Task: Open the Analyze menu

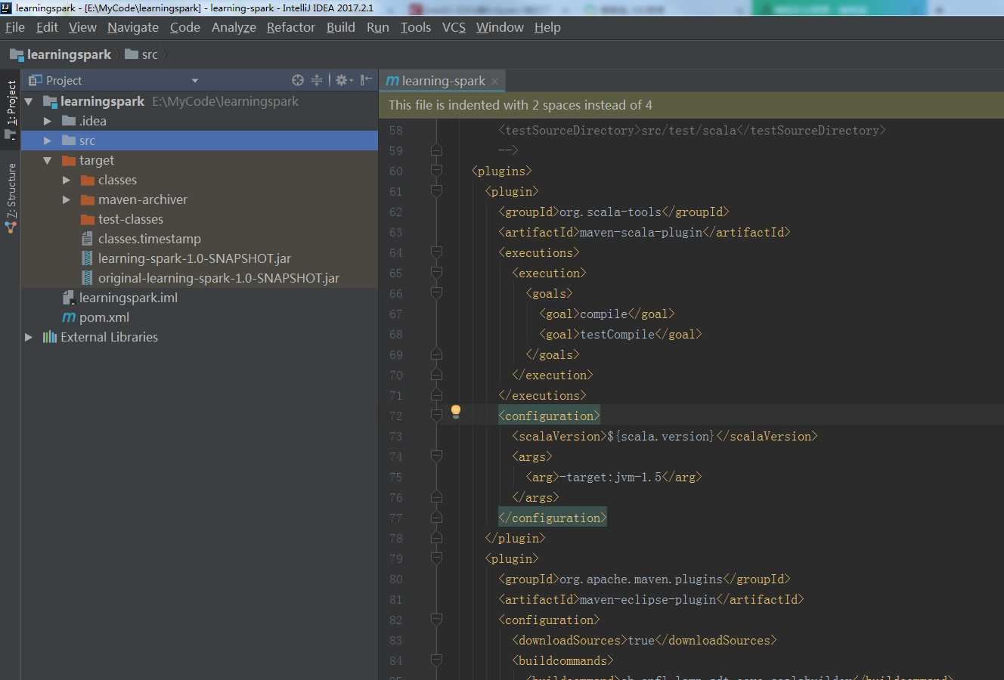Action: coord(234,27)
